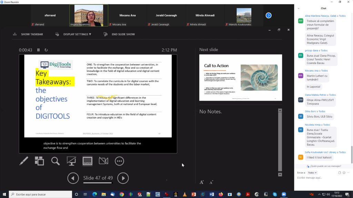Open the Todos recipient dropdown in chat
The image size is (353, 198).
pos(312,173)
